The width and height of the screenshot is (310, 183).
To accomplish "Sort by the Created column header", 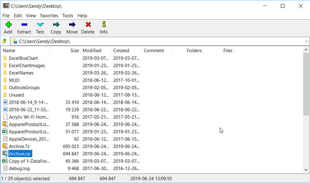I will (127, 50).
